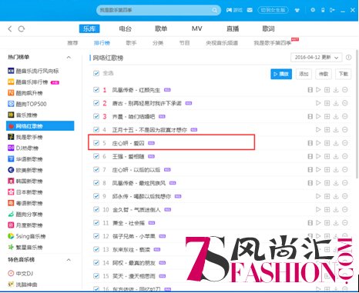The image size is (359, 293).
Task: Click song title 东方依依 - 回忆如刀
Action: coord(136,289)
